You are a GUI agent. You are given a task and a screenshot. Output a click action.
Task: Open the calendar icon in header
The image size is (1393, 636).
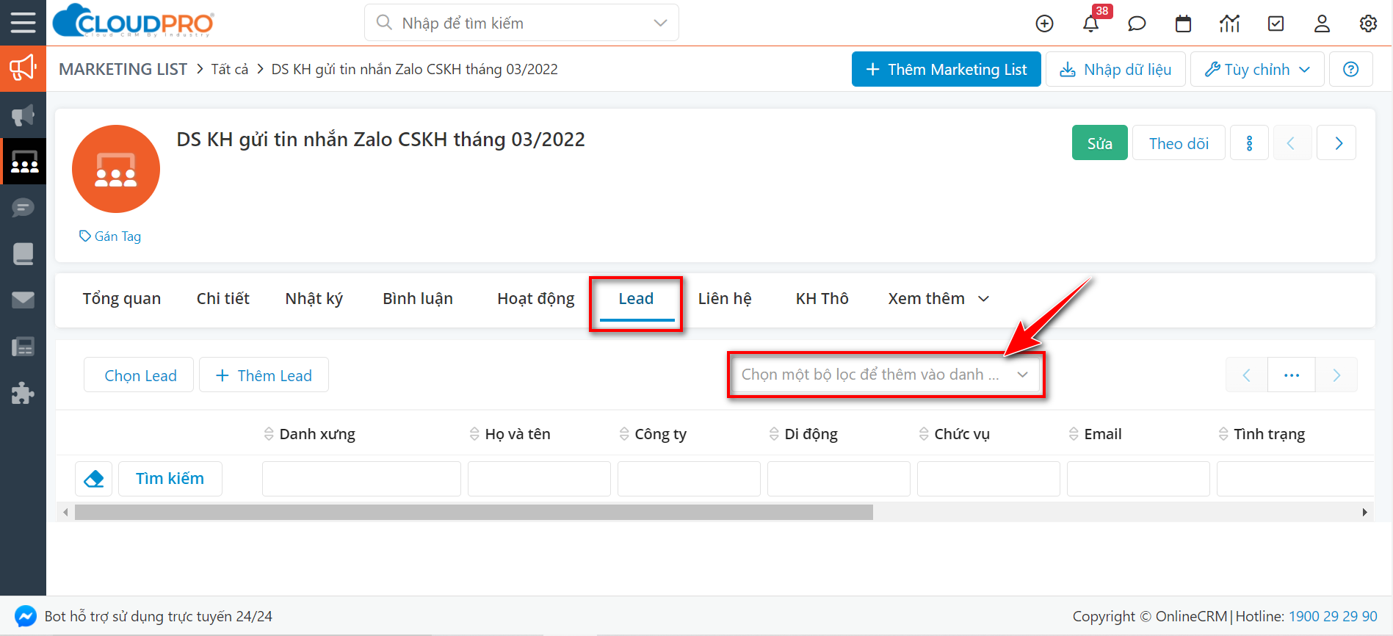[x=1183, y=24]
